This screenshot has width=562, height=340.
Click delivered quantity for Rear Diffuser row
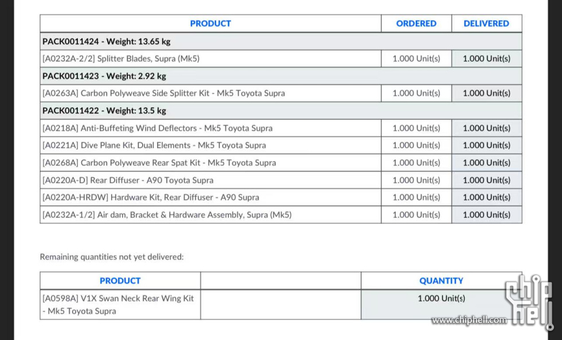point(486,180)
